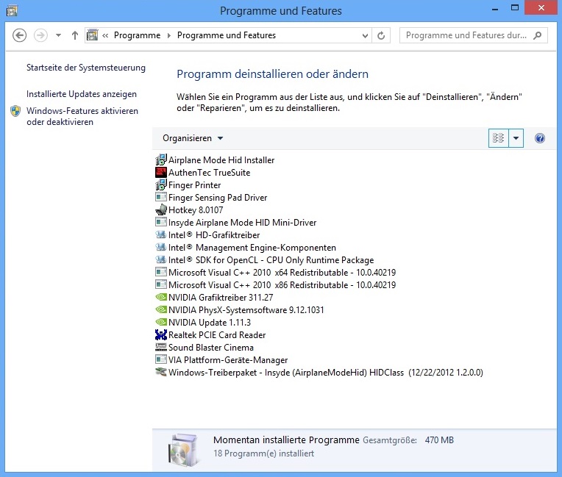Screen dimensions: 562x477
Task: Open Startseite der Systemsteuerung link
Action: (86, 68)
